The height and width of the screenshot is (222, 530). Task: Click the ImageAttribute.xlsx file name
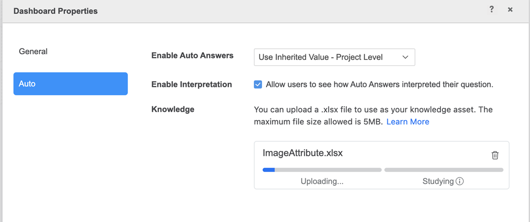(x=303, y=153)
